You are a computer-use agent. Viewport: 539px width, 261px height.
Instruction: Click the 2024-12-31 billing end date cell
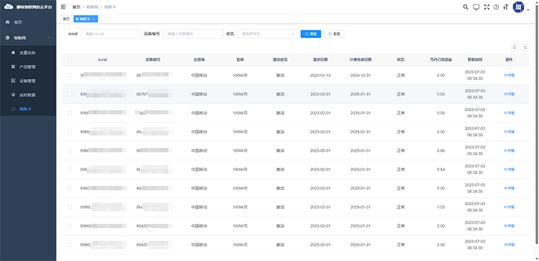coord(360,75)
